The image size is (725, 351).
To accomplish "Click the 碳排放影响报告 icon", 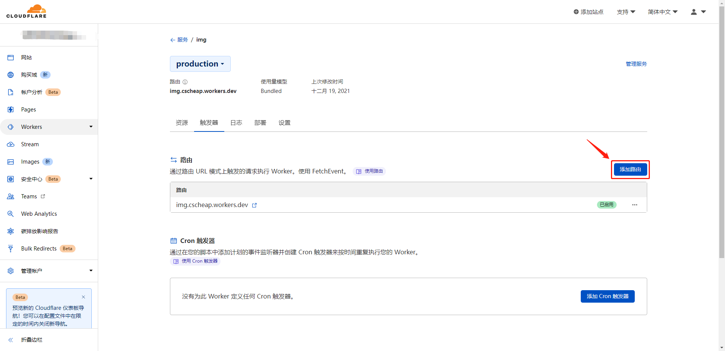I will 11,231.
